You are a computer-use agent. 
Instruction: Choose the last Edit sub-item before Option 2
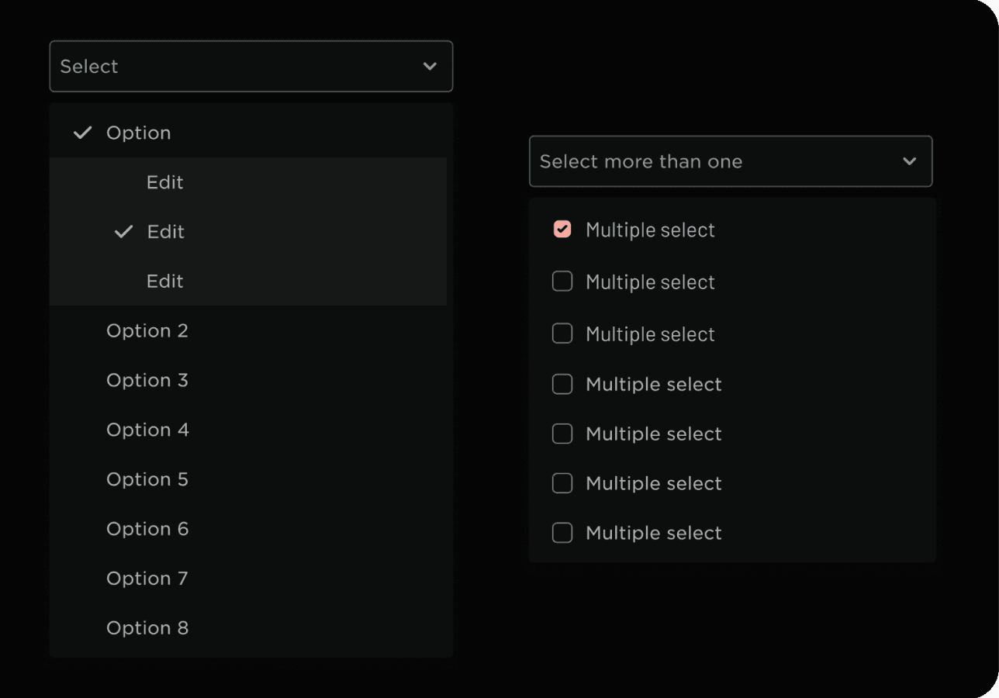[248, 281]
